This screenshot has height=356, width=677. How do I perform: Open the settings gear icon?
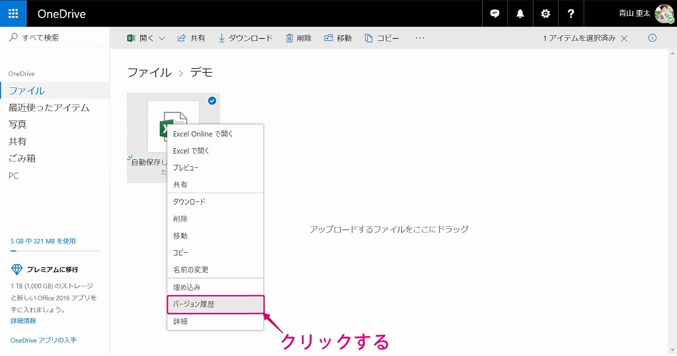point(545,13)
